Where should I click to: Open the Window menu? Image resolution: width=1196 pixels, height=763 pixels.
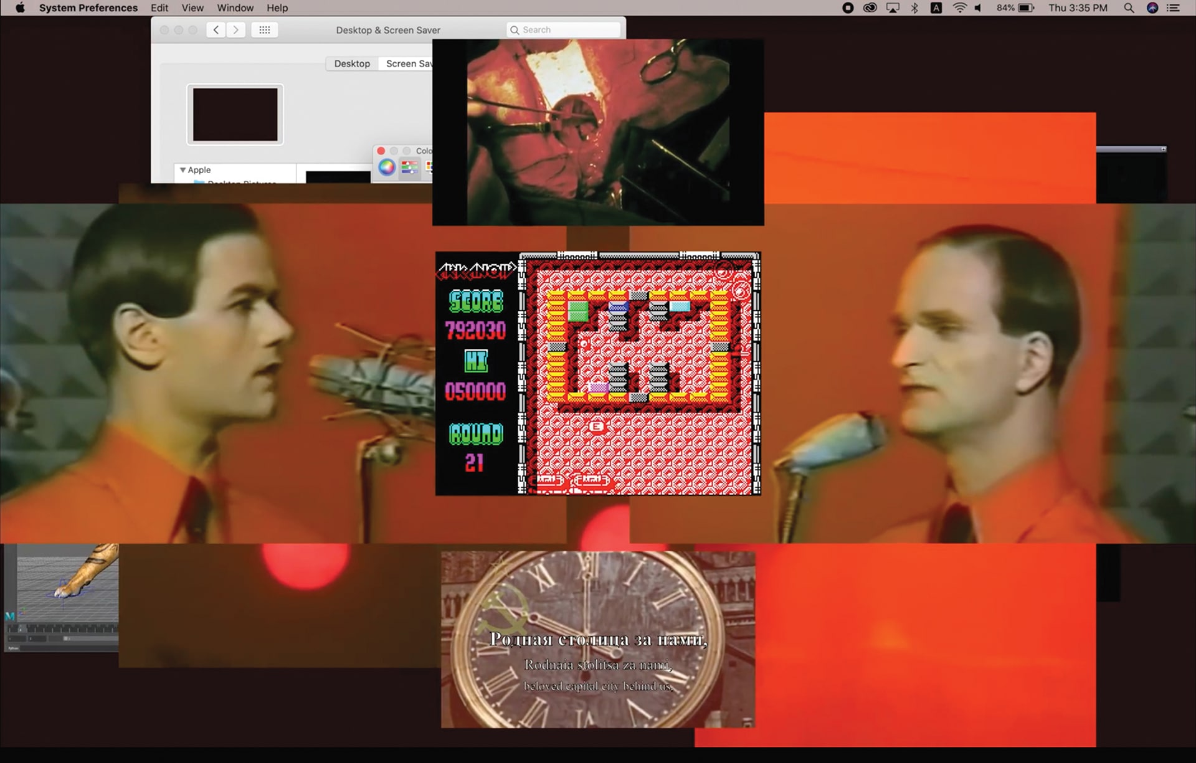(235, 8)
